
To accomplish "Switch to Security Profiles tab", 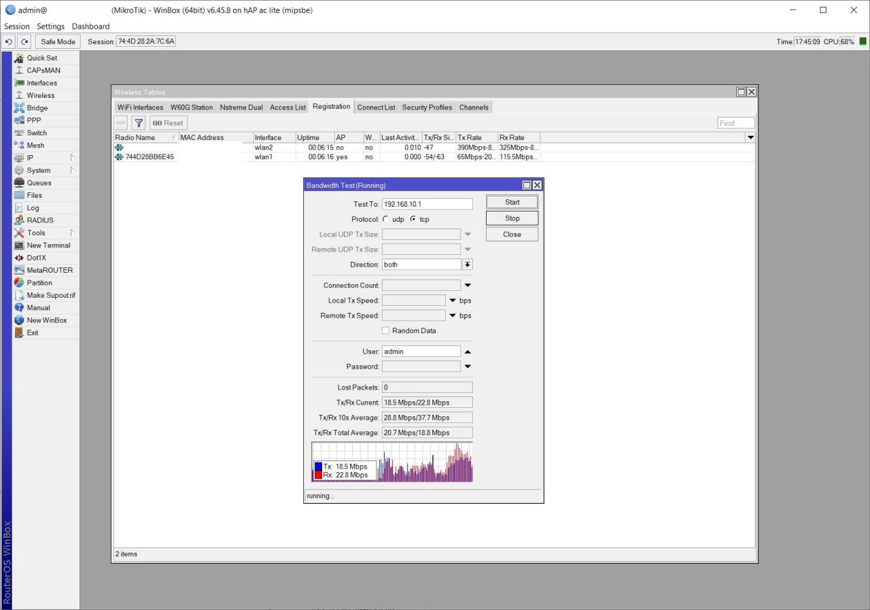I will (427, 107).
